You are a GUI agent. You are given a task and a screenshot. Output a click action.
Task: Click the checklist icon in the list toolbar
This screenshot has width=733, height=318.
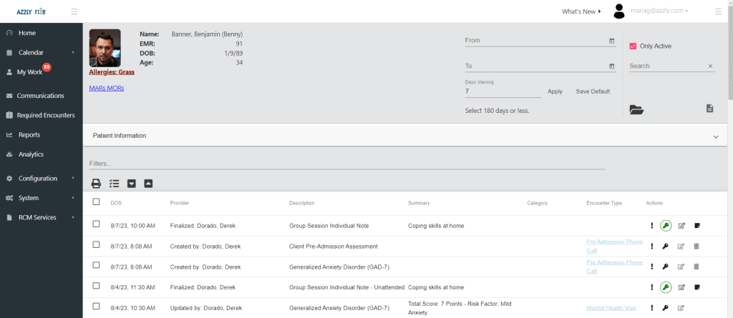click(x=114, y=184)
